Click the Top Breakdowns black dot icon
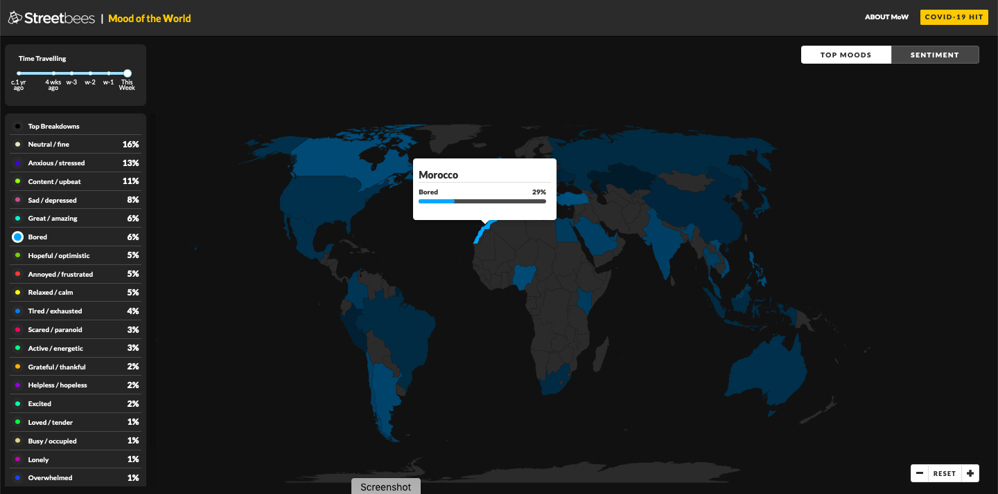This screenshot has height=494, width=998. (17, 126)
